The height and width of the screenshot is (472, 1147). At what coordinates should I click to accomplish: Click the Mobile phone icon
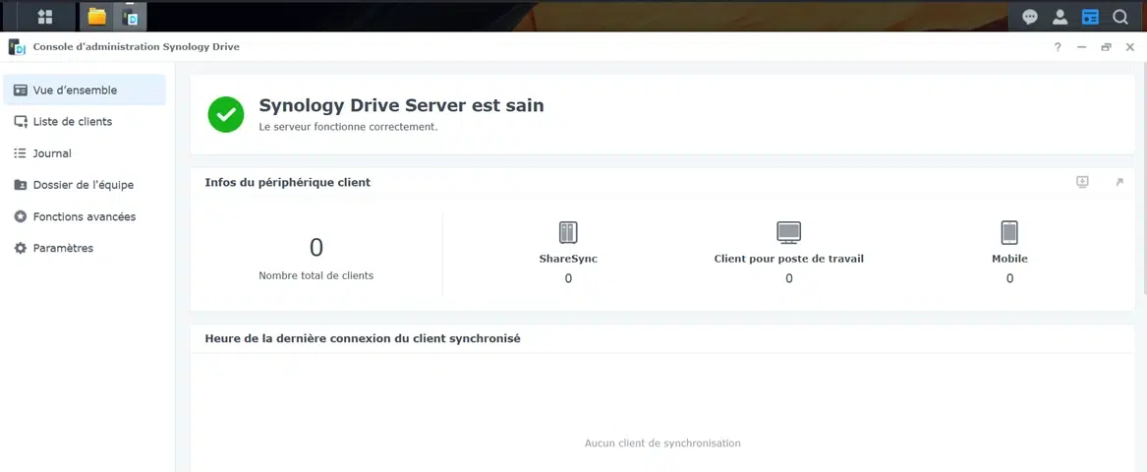(x=1009, y=233)
